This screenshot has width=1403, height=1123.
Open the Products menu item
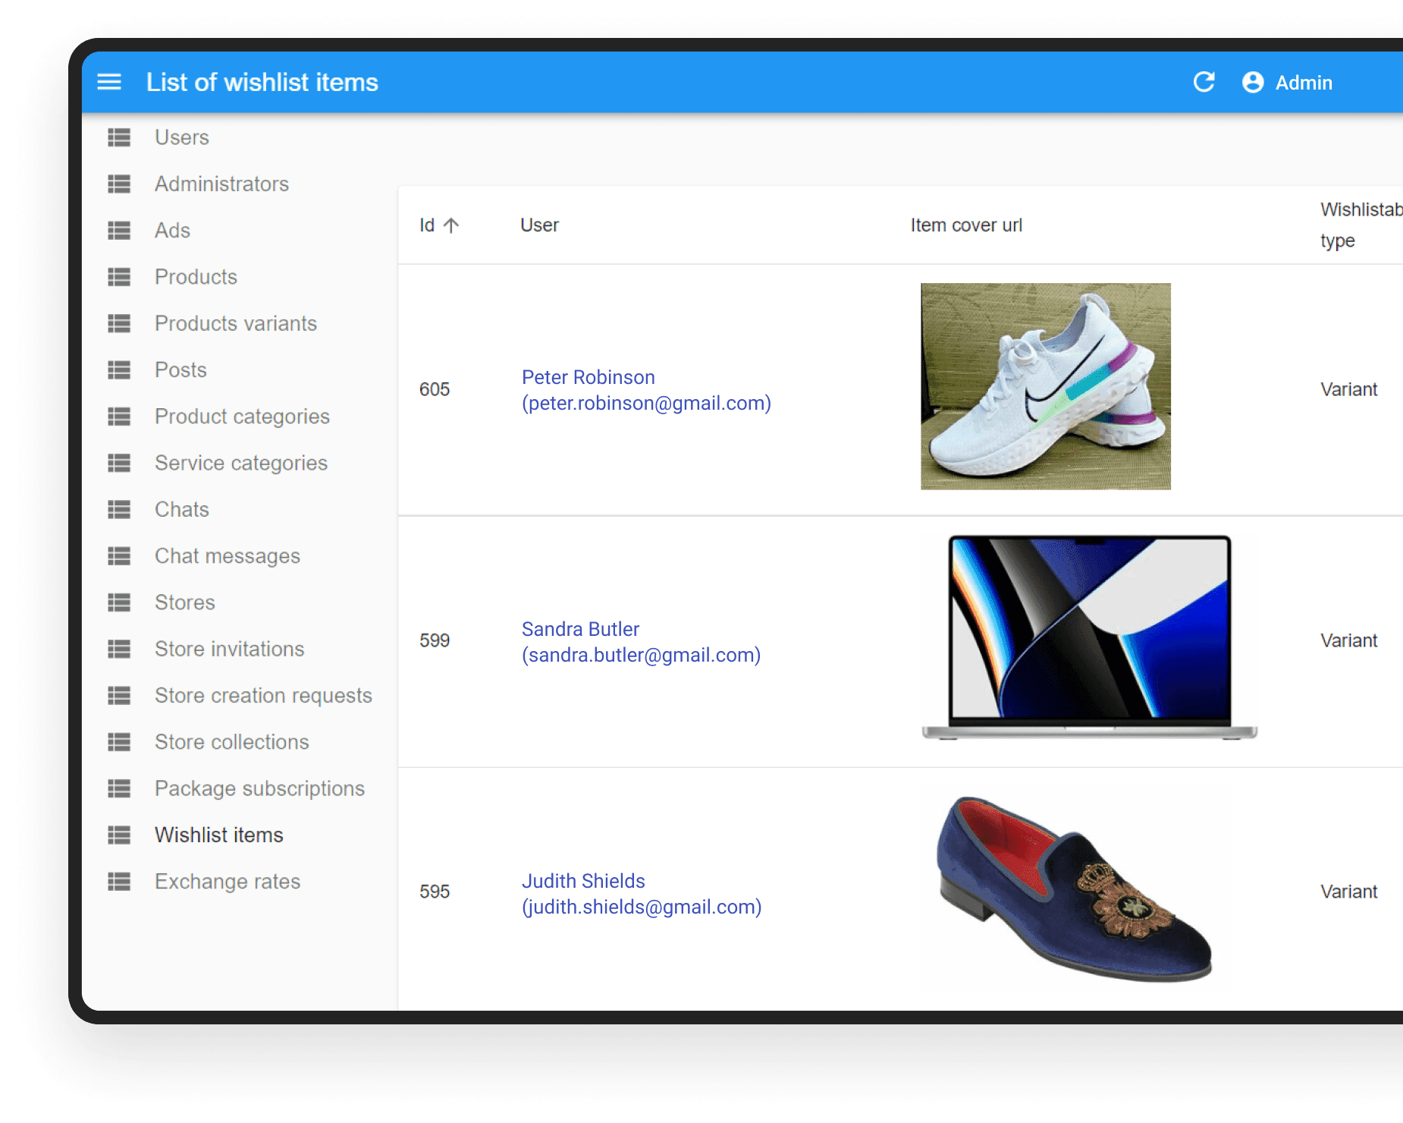click(196, 277)
